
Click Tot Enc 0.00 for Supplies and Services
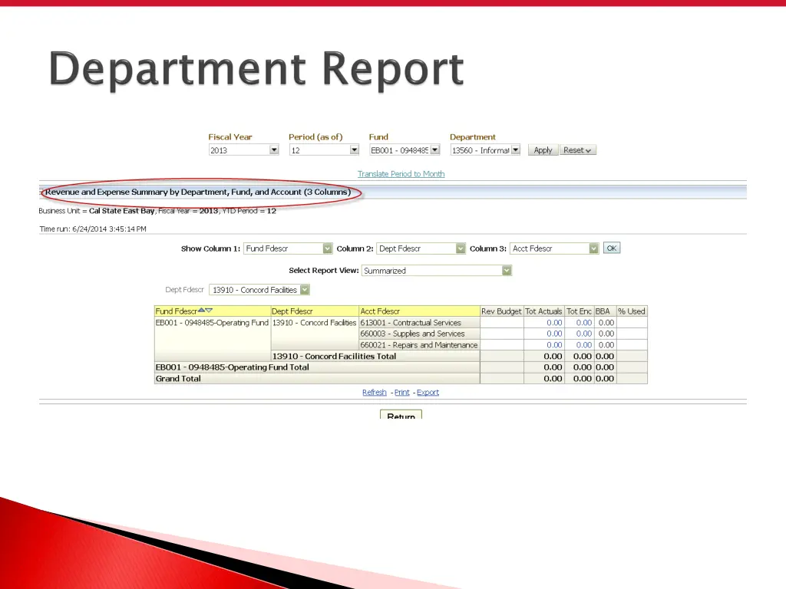(584, 334)
